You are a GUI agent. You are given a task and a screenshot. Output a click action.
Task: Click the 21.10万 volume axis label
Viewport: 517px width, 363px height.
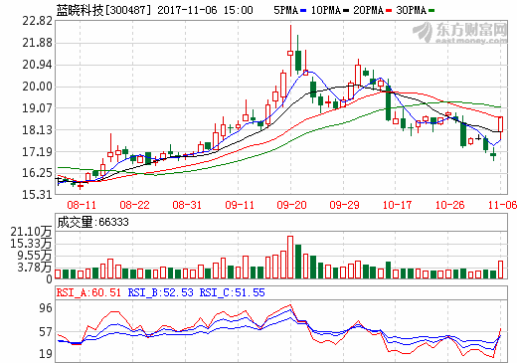point(31,231)
